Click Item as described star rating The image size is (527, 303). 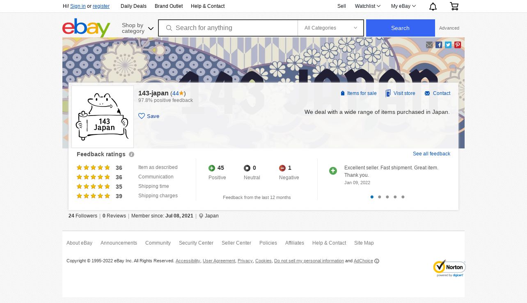point(93,167)
